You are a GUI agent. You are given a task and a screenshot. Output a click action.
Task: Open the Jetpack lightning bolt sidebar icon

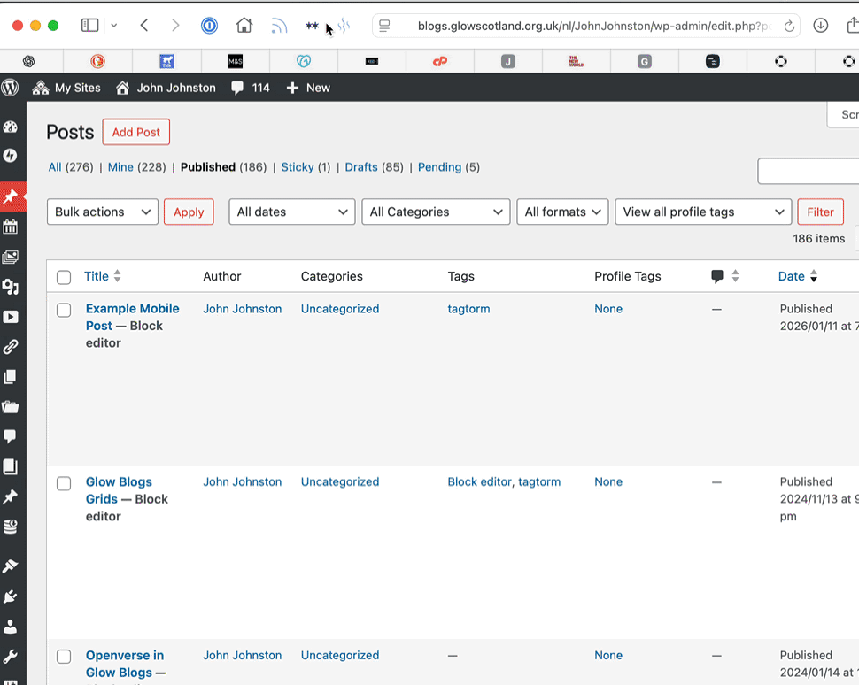[x=11, y=156]
